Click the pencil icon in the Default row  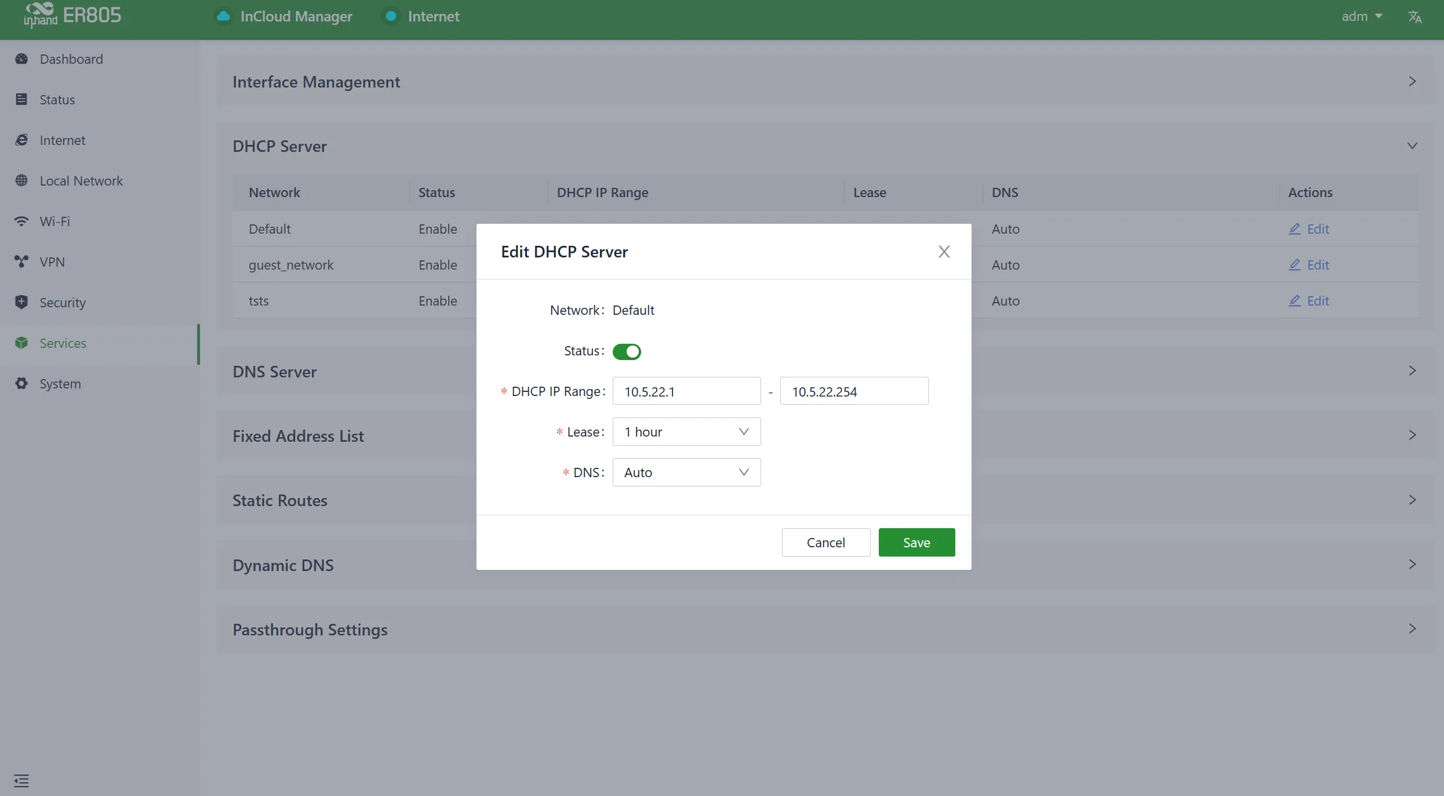point(1294,229)
